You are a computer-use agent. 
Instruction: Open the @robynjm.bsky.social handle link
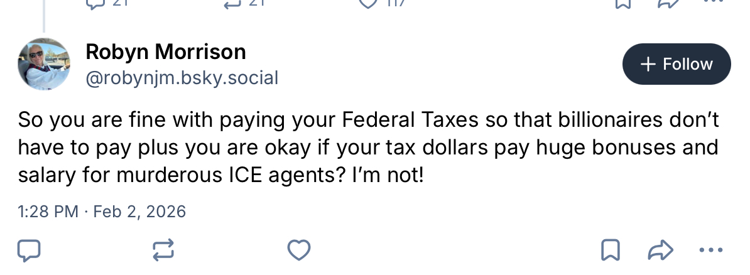(x=182, y=78)
